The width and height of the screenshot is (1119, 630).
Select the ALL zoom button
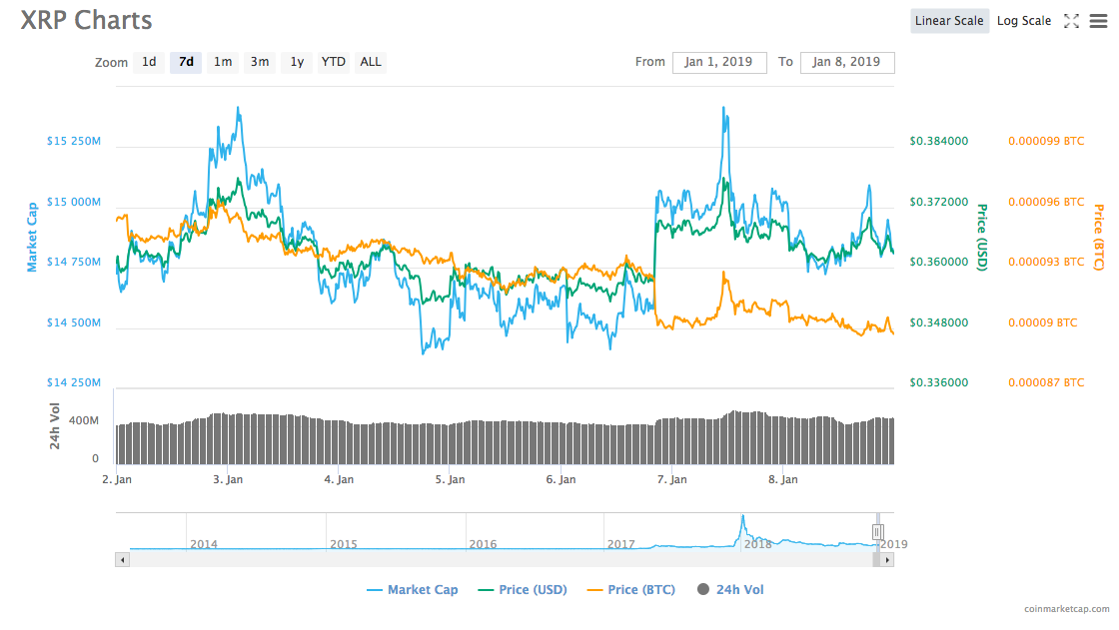pyautogui.click(x=370, y=62)
